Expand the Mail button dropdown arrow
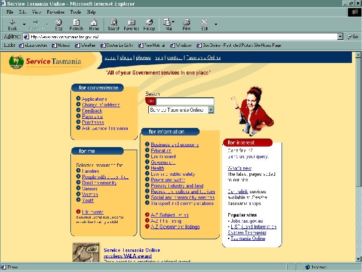Viewport: 362px width, 272px height. 173,22
